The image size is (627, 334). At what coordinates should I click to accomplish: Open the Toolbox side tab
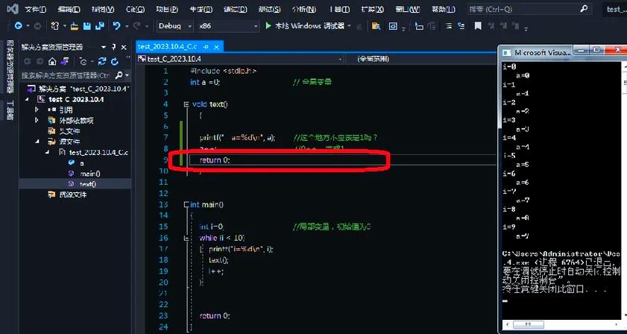click(x=10, y=110)
